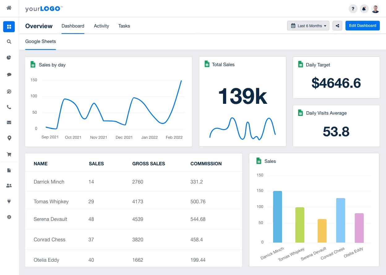The image size is (386, 275).
Task: Switch to the Tasks tab
Action: click(124, 26)
